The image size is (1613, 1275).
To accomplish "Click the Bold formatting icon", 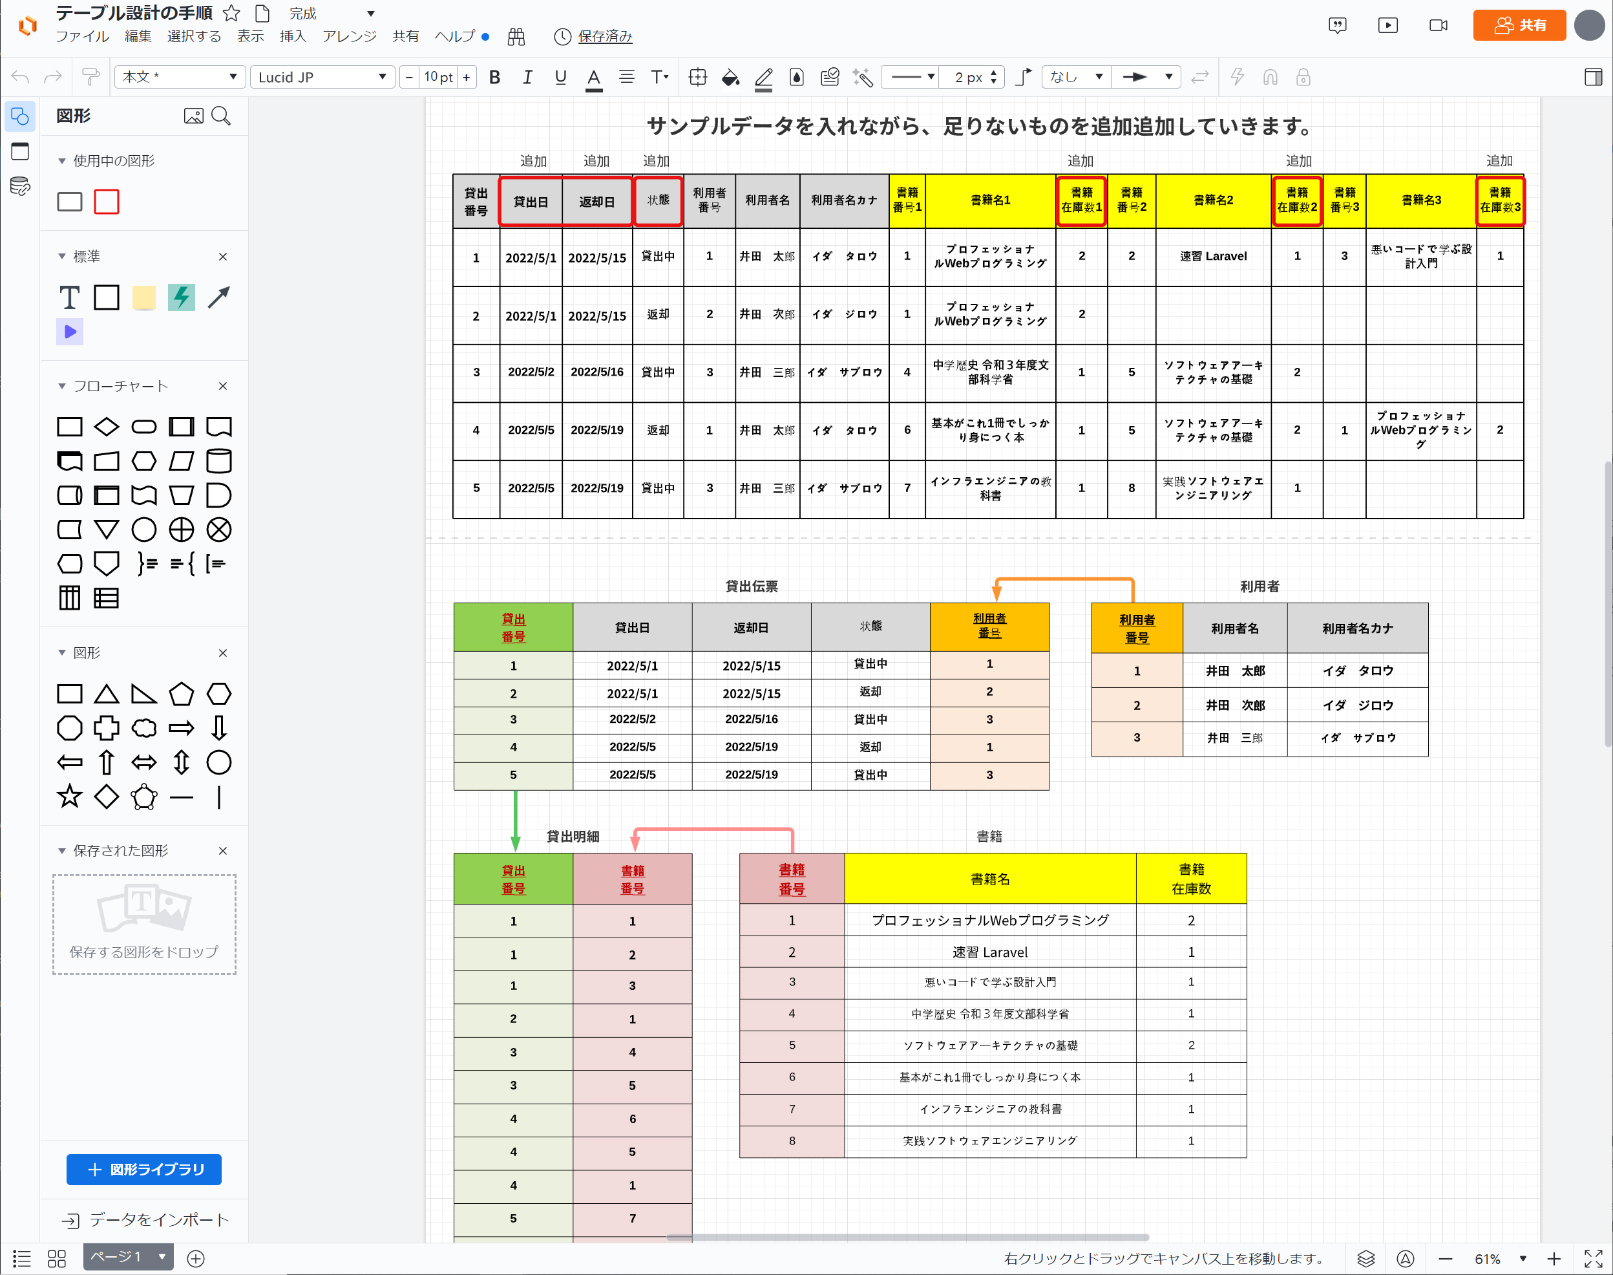I will (494, 77).
